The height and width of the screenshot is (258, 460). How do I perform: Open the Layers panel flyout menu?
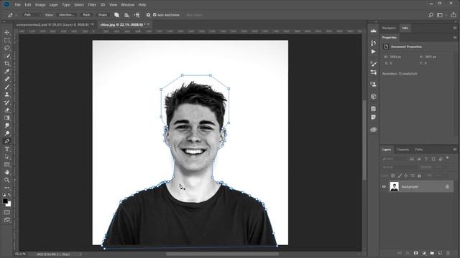coord(455,150)
